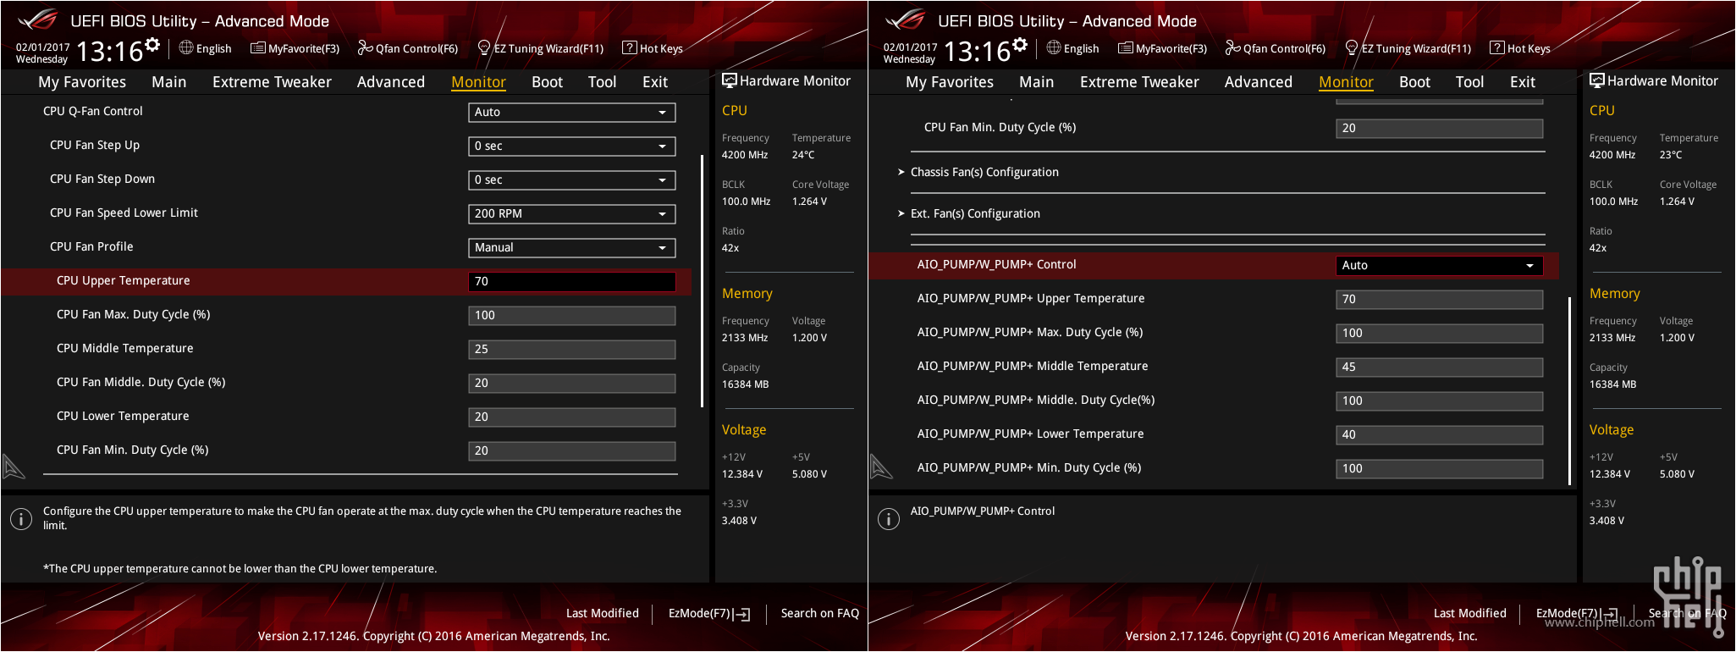The width and height of the screenshot is (1736, 652).
Task: Open the CPU Fan Step Down dropdown
Action: click(x=572, y=180)
